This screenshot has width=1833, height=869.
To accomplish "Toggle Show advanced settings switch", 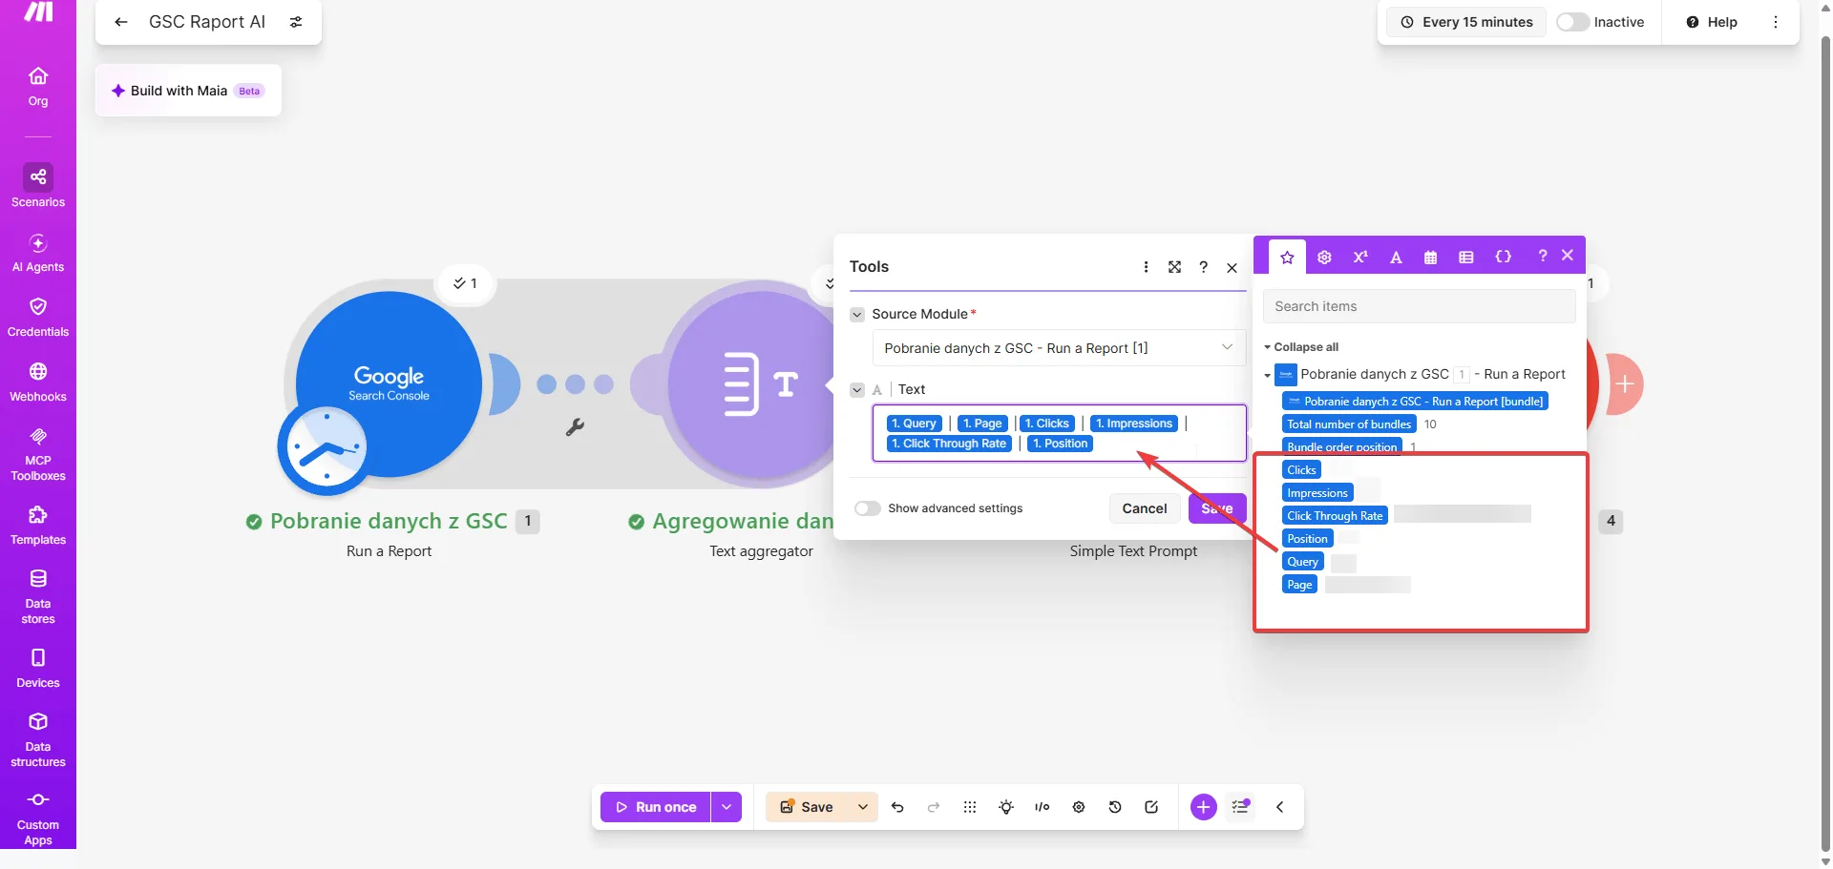I will [867, 508].
